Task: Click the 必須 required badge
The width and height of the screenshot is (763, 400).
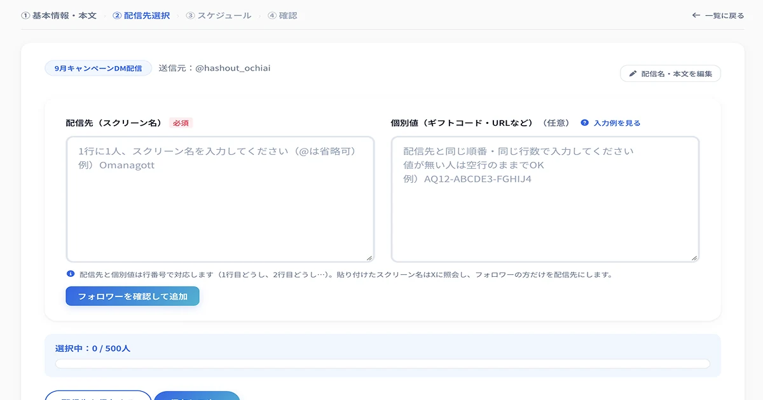Action: pyautogui.click(x=181, y=123)
